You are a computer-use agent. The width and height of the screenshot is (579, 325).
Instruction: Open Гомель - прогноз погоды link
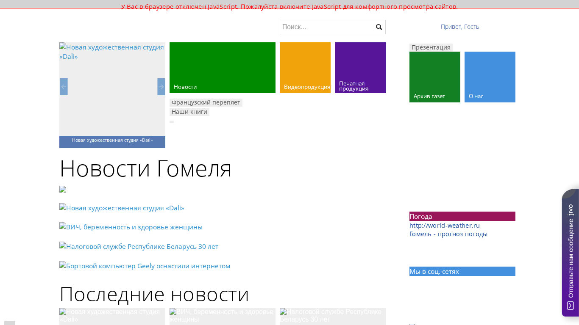(448, 234)
